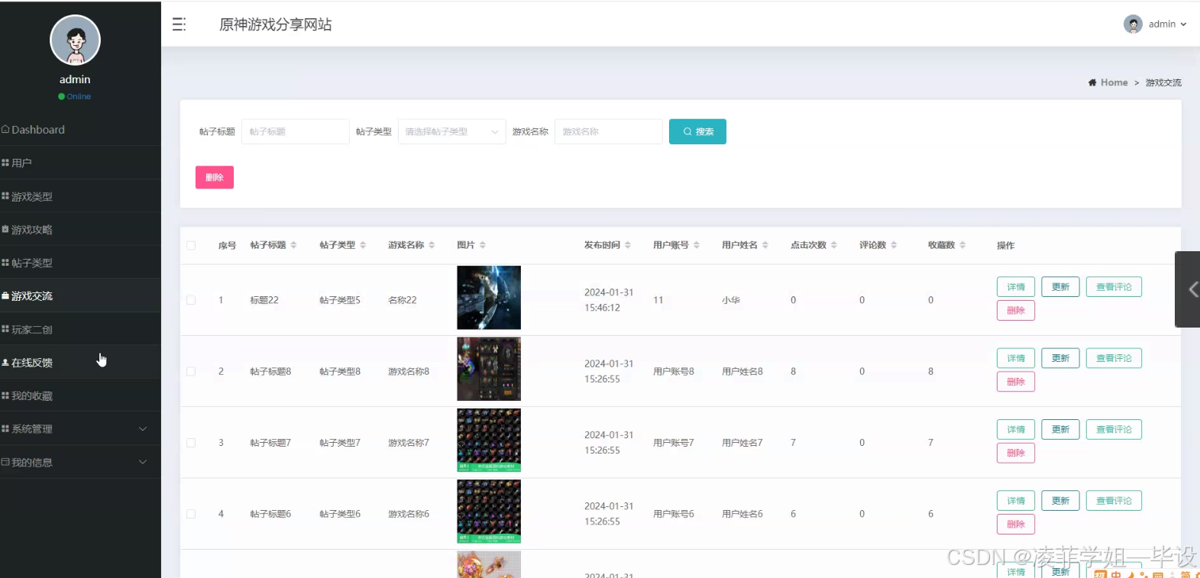Open 玩家二创 in the sidebar
The width and height of the screenshot is (1200, 578).
80,329
